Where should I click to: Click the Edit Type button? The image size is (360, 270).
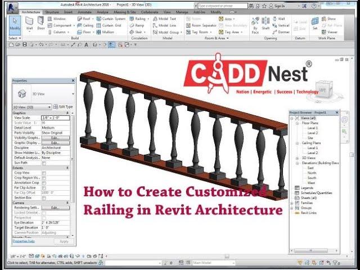[63, 107]
